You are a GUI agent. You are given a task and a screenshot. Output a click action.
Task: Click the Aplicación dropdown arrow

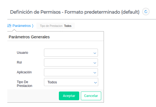click(95, 73)
